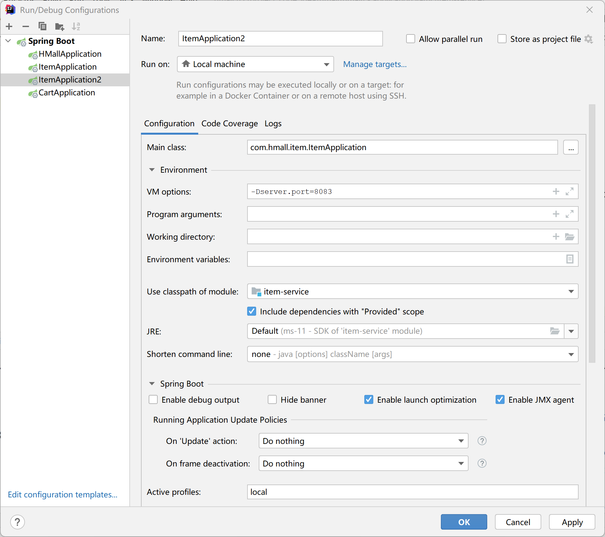Disable Enable launch optimization
The width and height of the screenshot is (605, 537).
[x=369, y=400]
